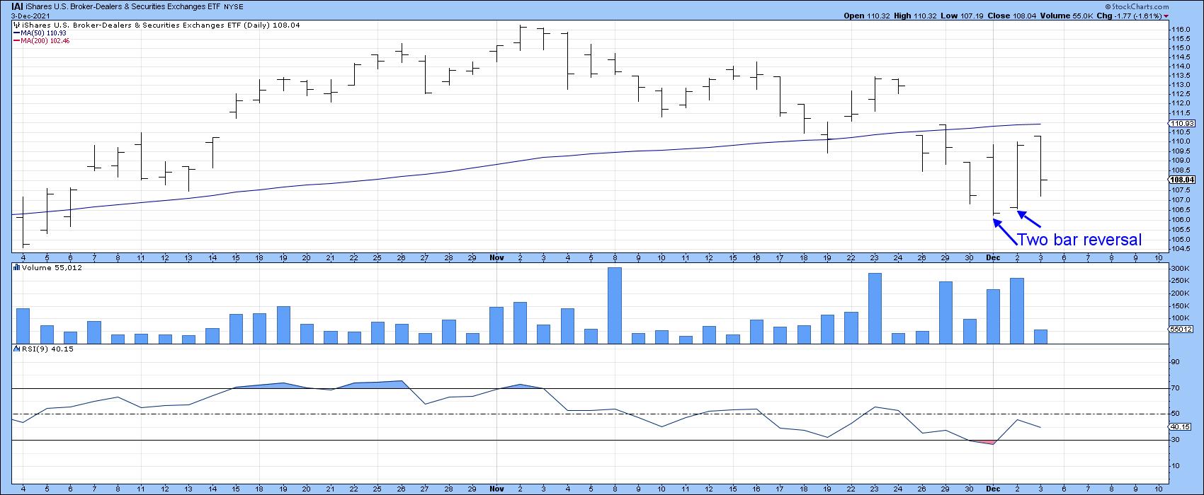
Task: Click the 116.0 price axis label
Action: (x=1180, y=29)
